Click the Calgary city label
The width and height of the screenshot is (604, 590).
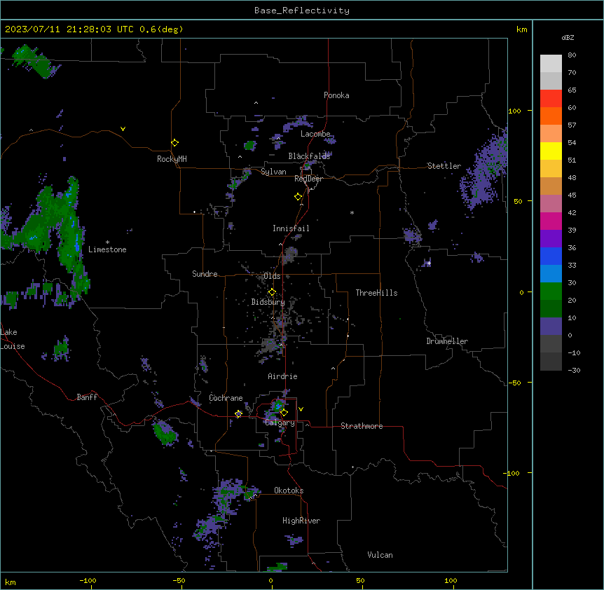(280, 423)
